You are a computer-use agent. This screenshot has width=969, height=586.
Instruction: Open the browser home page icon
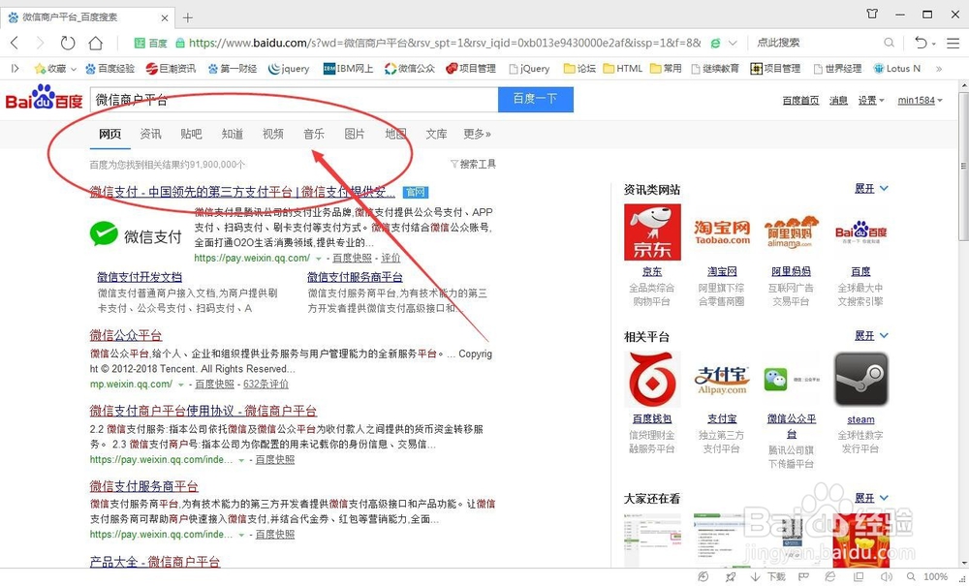tap(96, 43)
